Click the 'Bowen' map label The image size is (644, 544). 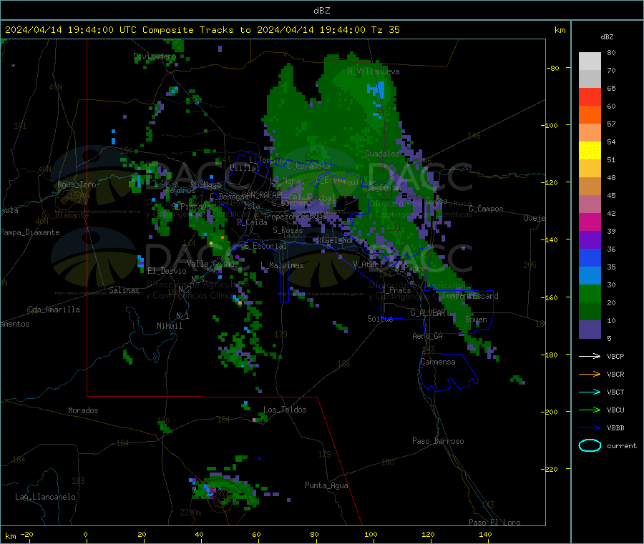pos(476,320)
